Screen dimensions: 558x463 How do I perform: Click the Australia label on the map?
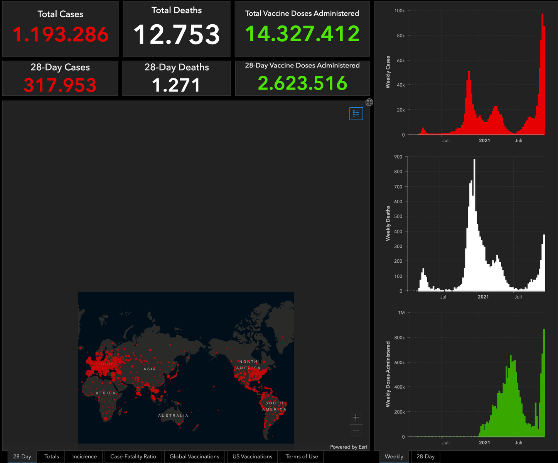173,416
